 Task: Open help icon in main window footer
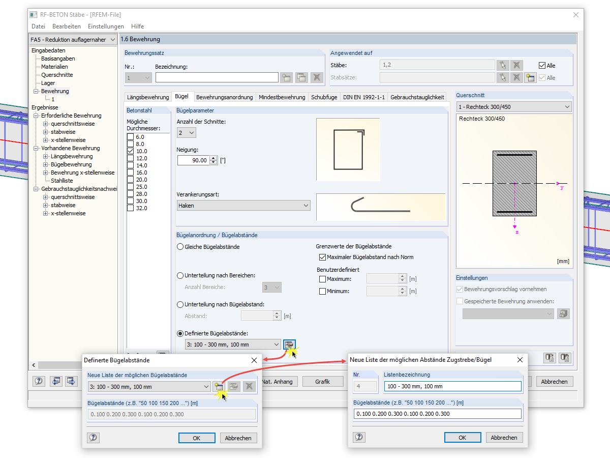point(39,381)
